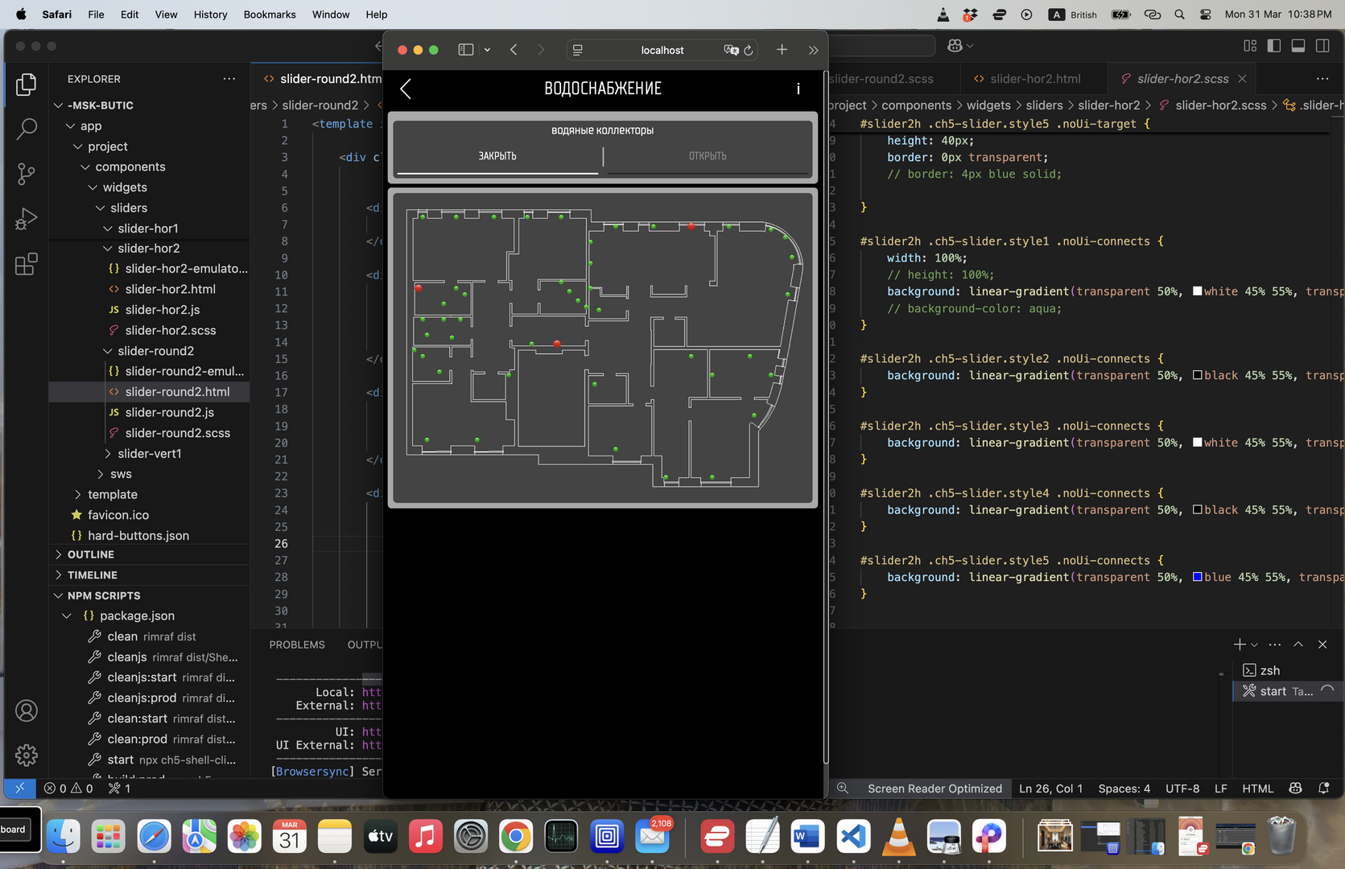Collapse the components folder
The height and width of the screenshot is (869, 1345).
85,167
